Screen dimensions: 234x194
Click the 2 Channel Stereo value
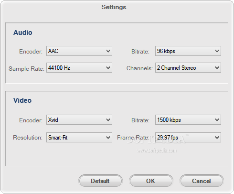click(176, 68)
